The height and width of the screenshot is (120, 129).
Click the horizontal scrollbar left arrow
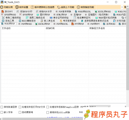(x=1, y=119)
